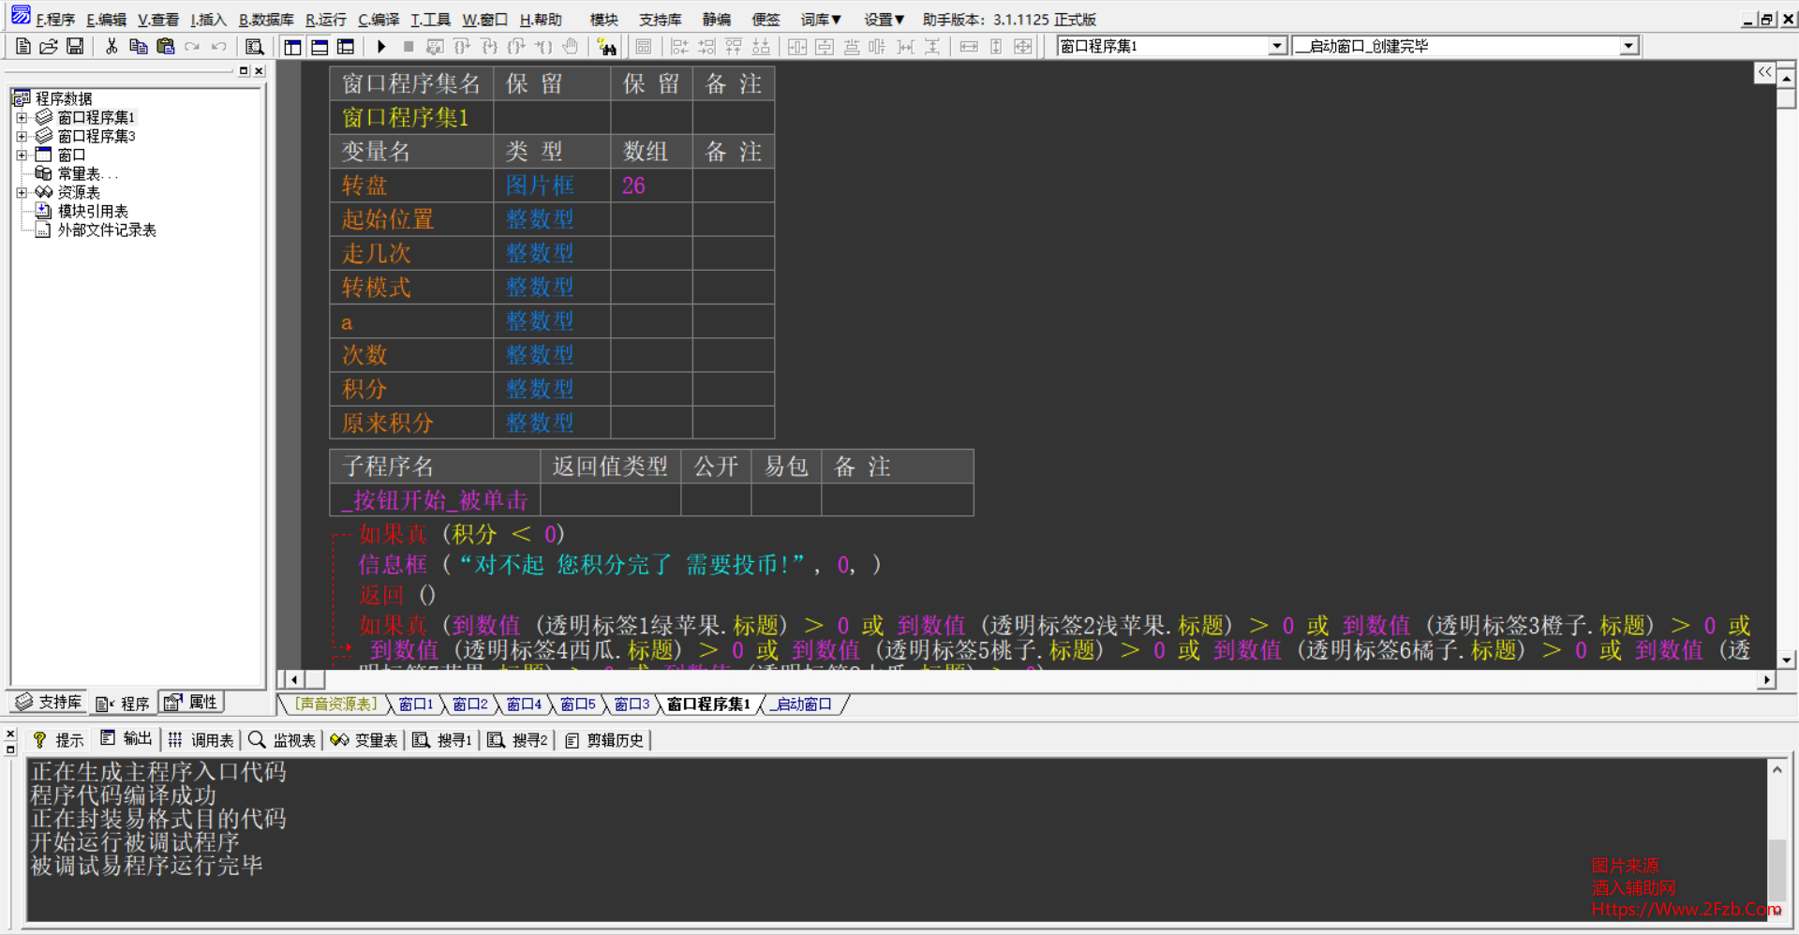The height and width of the screenshot is (935, 1799).
Task: Click the Open file toolbar icon
Action: pyautogui.click(x=49, y=46)
